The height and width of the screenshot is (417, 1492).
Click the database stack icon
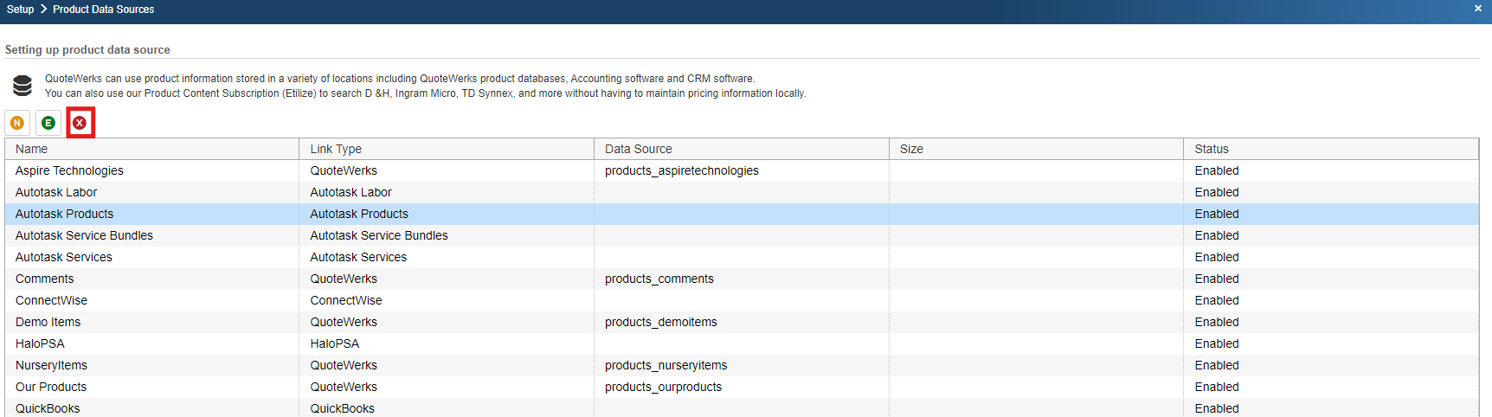click(23, 86)
